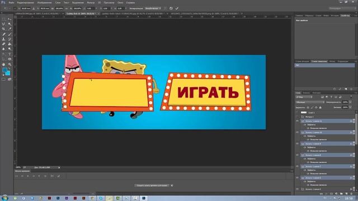358x201 pixels.
Task: Add a new adjustment layer icon
Action: point(336,194)
